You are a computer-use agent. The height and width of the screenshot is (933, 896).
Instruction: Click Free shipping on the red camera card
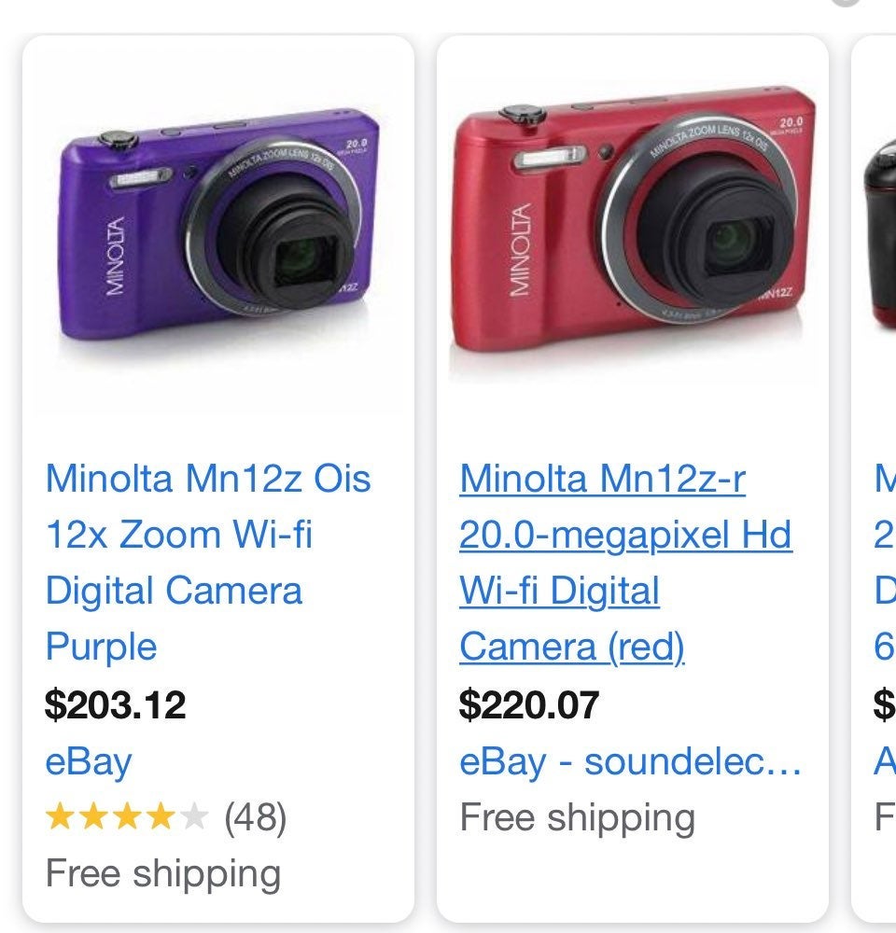tap(577, 818)
